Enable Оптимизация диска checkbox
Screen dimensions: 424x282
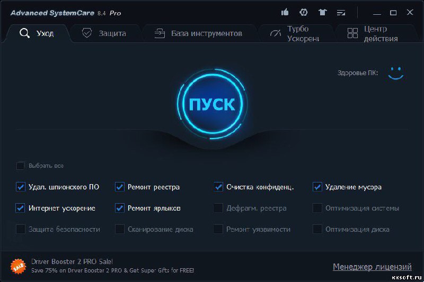(x=317, y=229)
